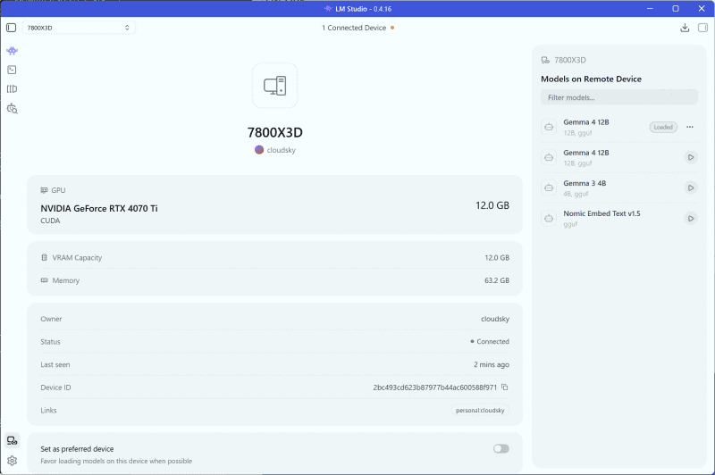Open the Discover search icon in the sidebar
This screenshot has width=715, height=475.
coord(12,108)
